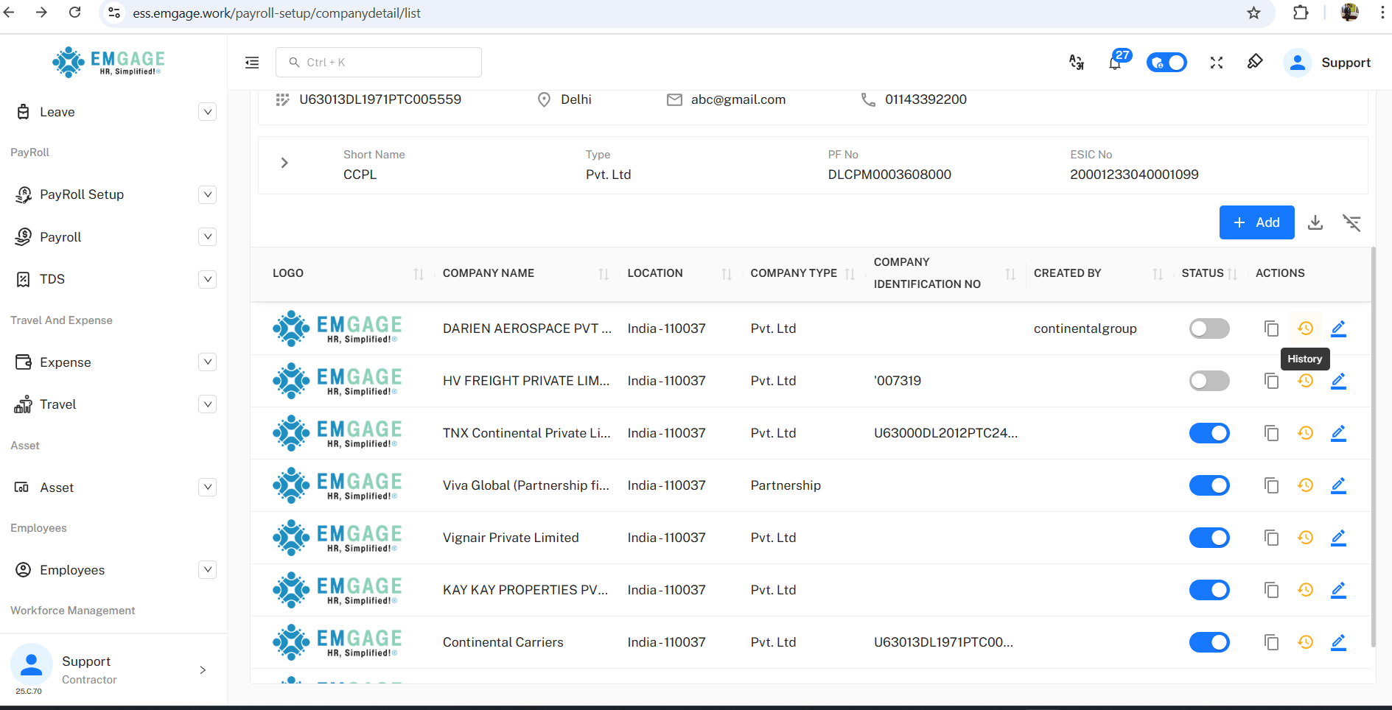The height and width of the screenshot is (710, 1392).
Task: Disable status for Continental Carriers
Action: [1209, 642]
